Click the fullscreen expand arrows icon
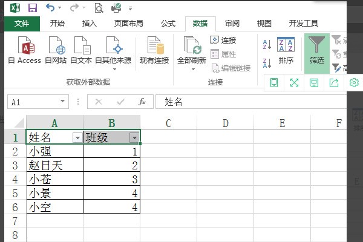 pos(294,83)
